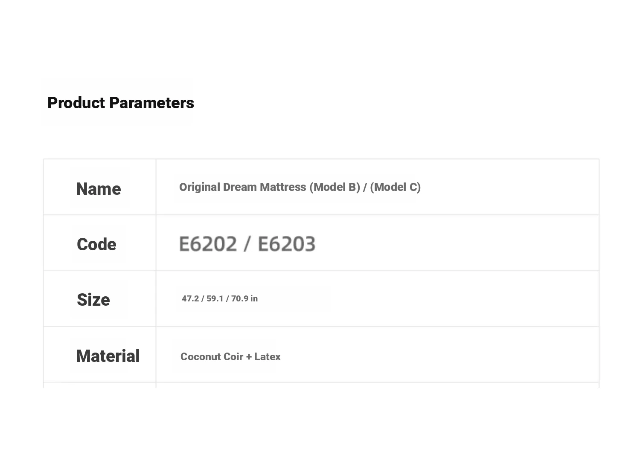Click the 47.2 size number
The height and width of the screenshot is (463, 640).
point(190,298)
